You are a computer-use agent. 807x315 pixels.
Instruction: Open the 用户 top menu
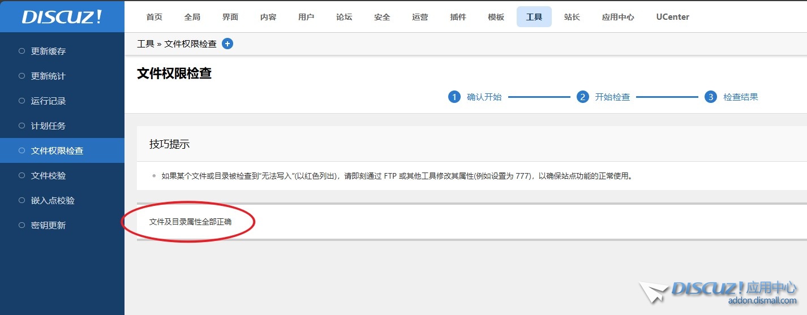(306, 17)
